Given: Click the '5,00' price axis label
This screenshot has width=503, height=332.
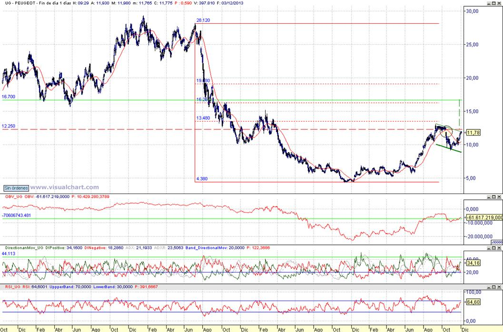Looking at the screenshot, I should coord(471,178).
